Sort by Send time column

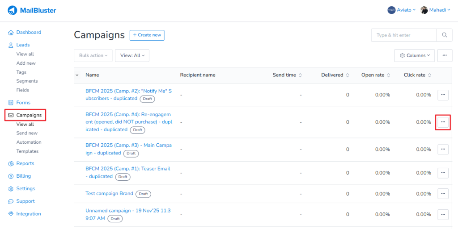pyautogui.click(x=300, y=75)
